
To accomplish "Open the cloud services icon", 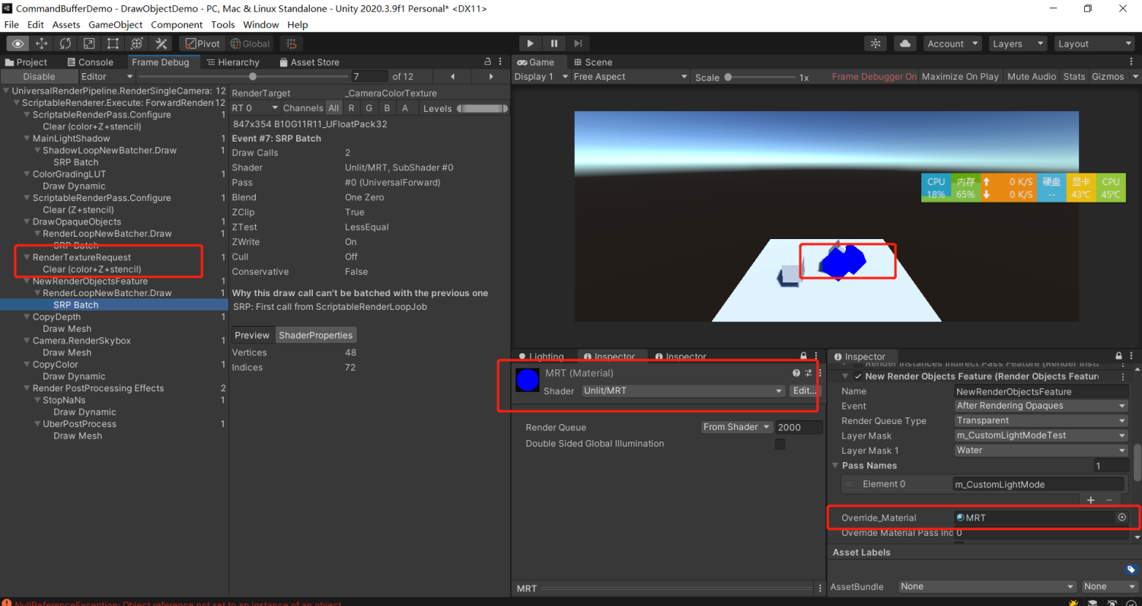I will [905, 43].
